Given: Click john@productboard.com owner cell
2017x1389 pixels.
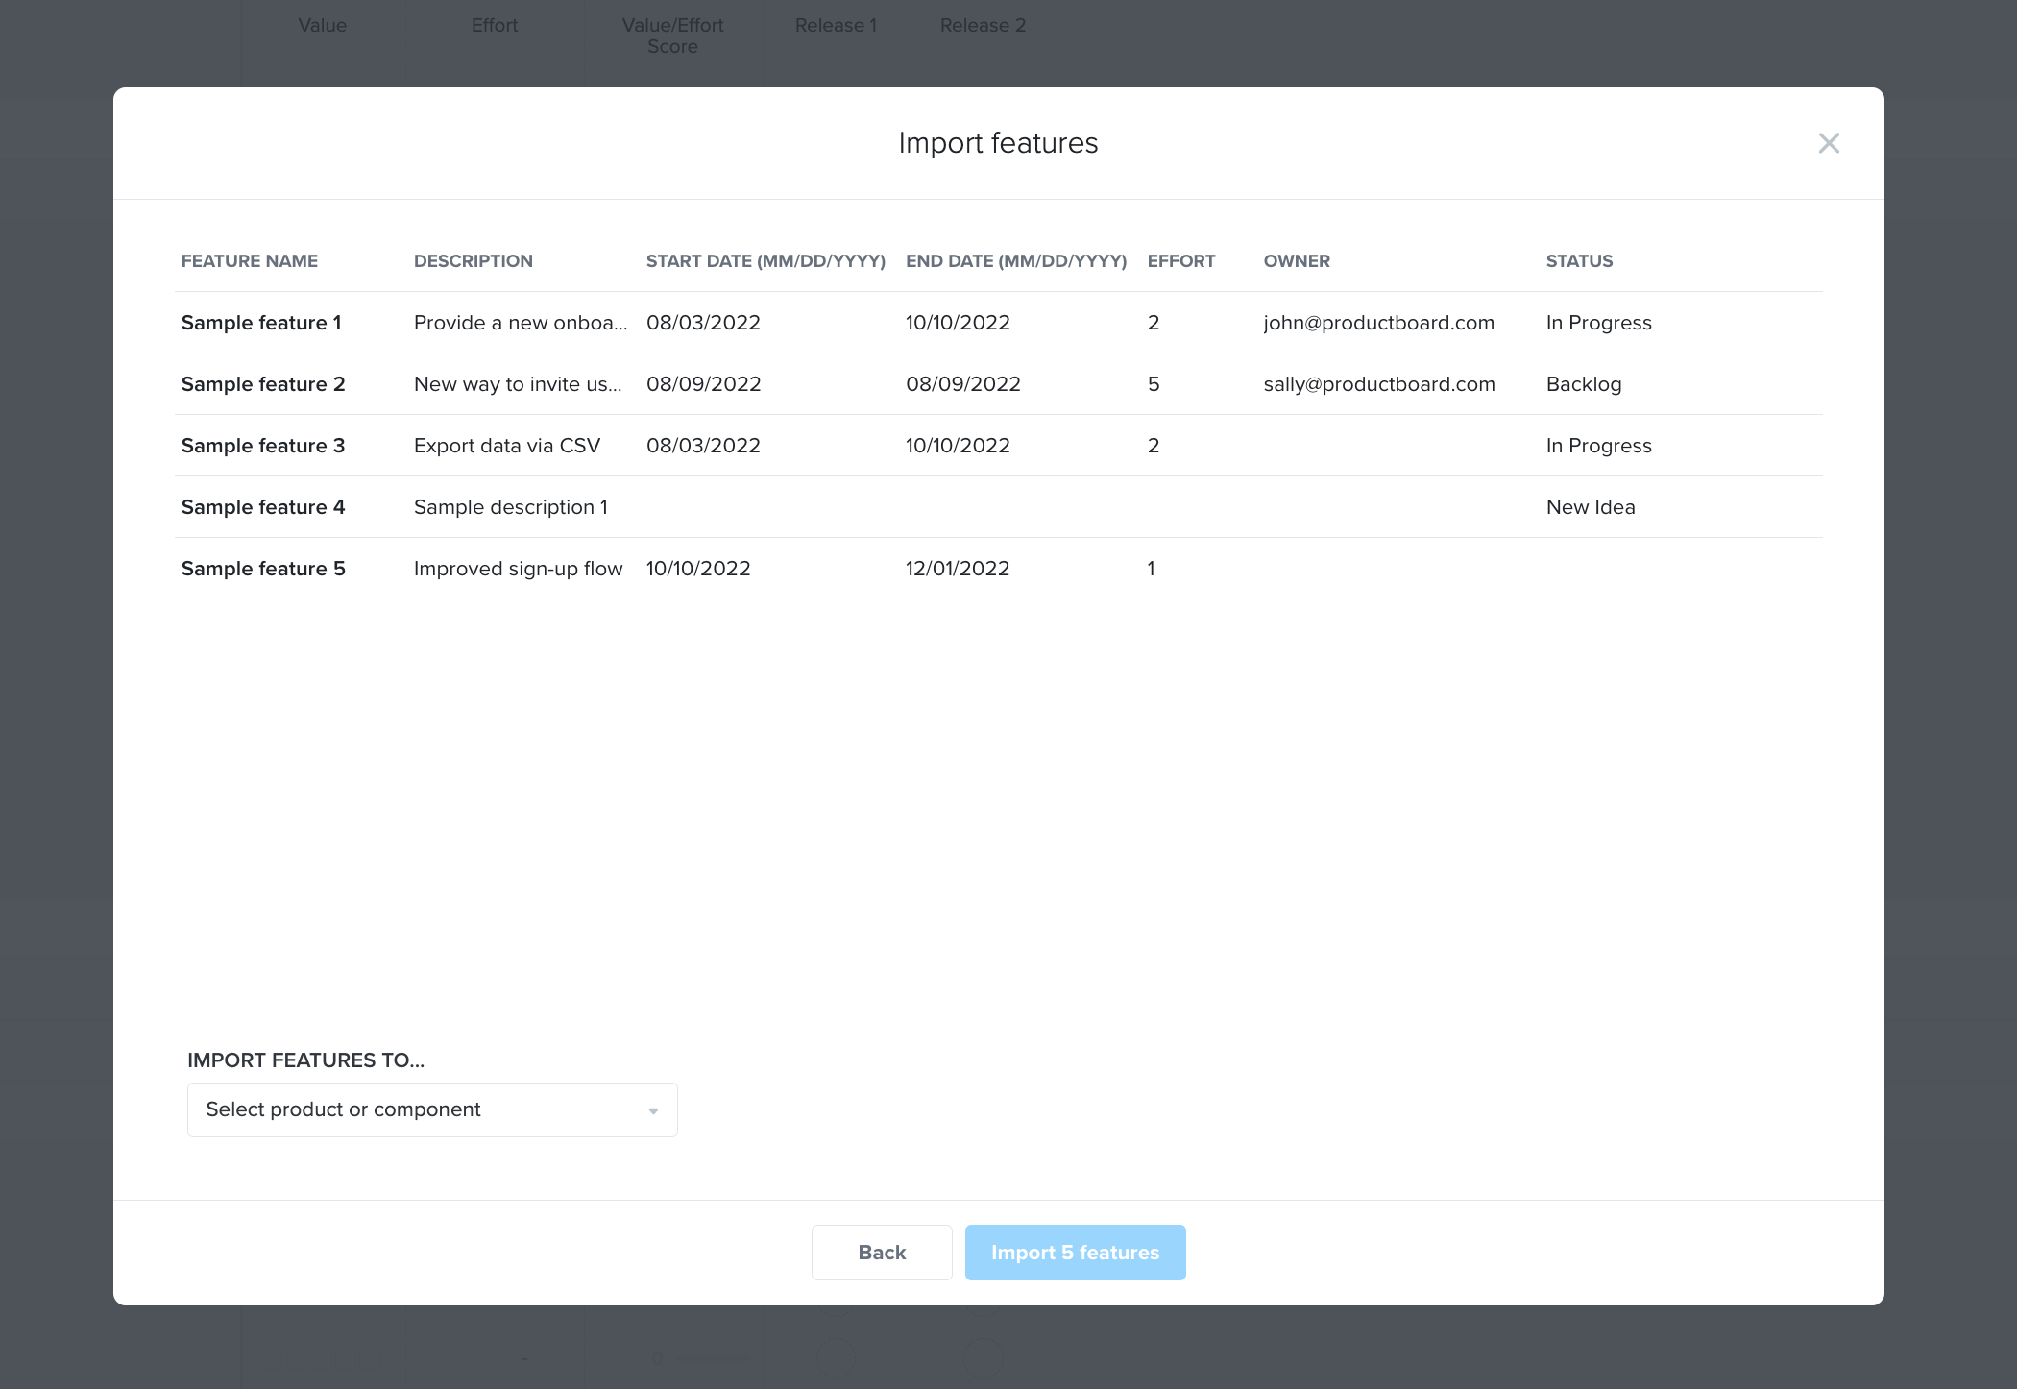Looking at the screenshot, I should (1379, 323).
